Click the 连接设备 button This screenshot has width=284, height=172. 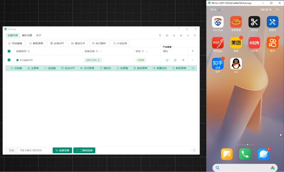coord(62,150)
